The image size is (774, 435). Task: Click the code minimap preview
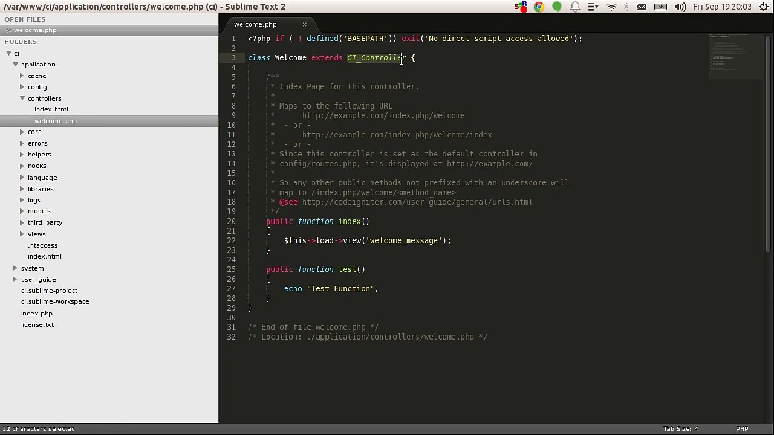pos(735,56)
